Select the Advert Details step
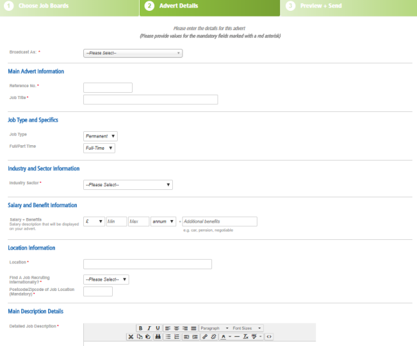 pyautogui.click(x=209, y=8)
